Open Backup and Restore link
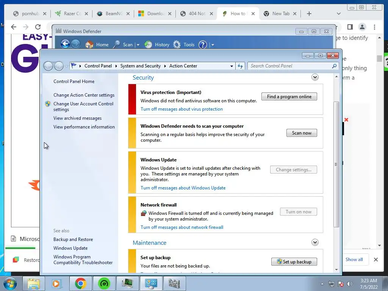The width and height of the screenshot is (388, 291). (73, 239)
